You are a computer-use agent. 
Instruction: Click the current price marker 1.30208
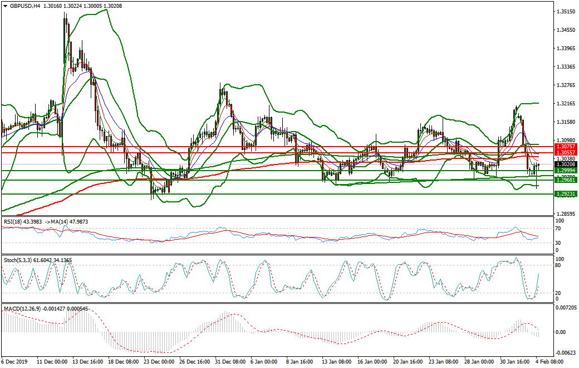click(x=563, y=164)
